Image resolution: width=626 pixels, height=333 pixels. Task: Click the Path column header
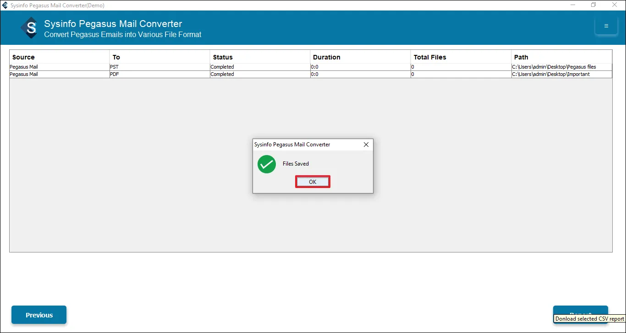pyautogui.click(x=562, y=57)
